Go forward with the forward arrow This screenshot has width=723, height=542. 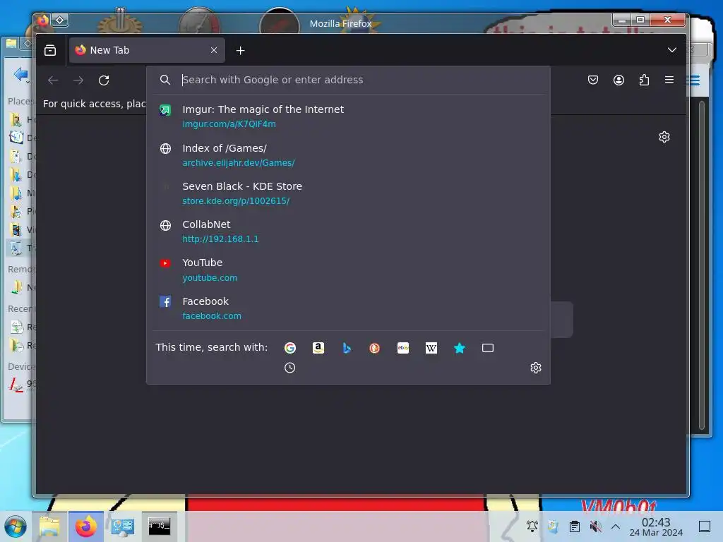click(x=78, y=80)
